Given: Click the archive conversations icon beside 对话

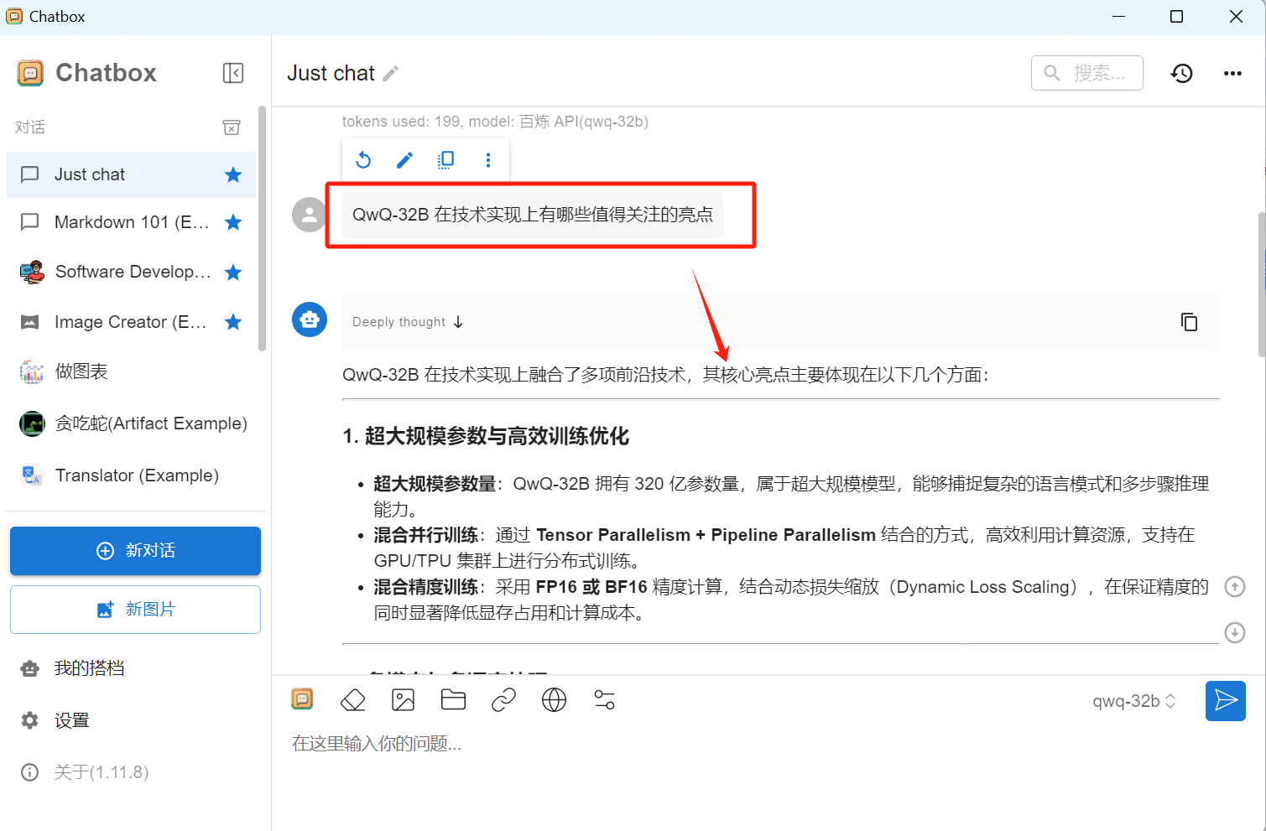Looking at the screenshot, I should [x=232, y=127].
